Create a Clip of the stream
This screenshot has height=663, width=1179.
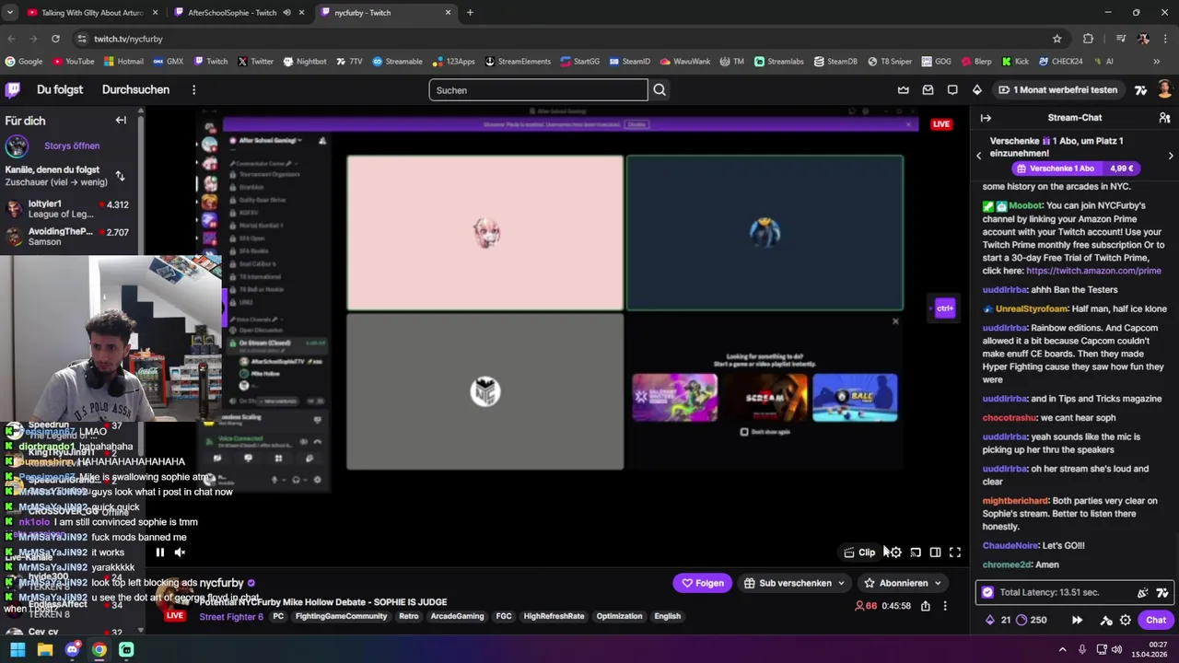[x=859, y=552]
